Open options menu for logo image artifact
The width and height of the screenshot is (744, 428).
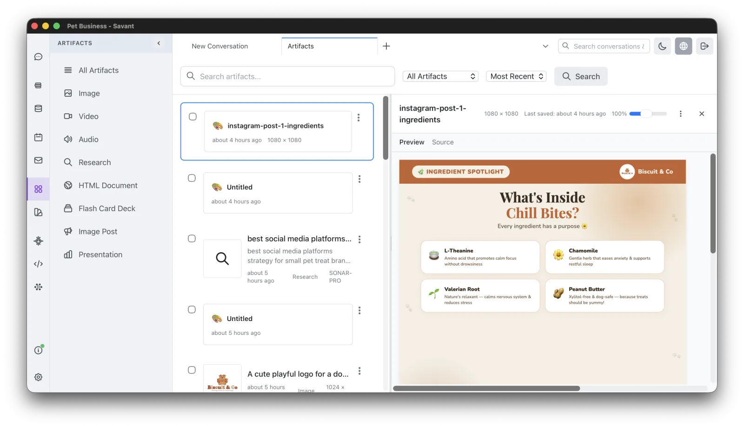click(x=359, y=371)
